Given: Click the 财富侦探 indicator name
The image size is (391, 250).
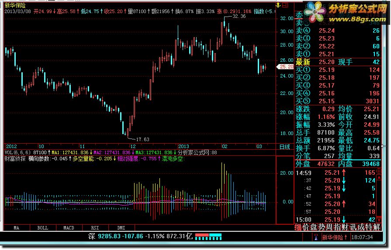Looking at the screenshot, I should click(15, 159).
